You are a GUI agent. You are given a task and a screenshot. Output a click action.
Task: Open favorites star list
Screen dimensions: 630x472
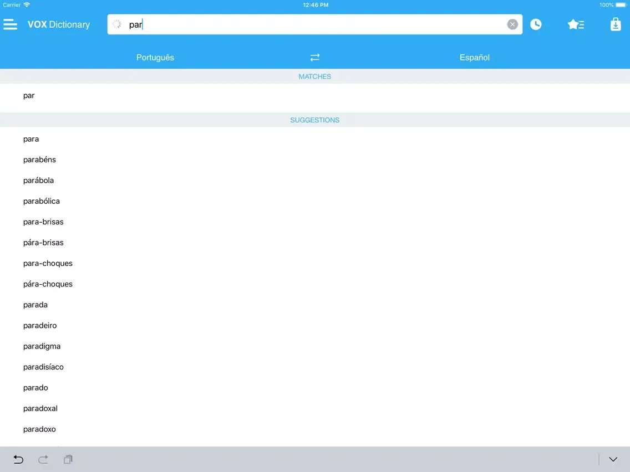click(576, 24)
